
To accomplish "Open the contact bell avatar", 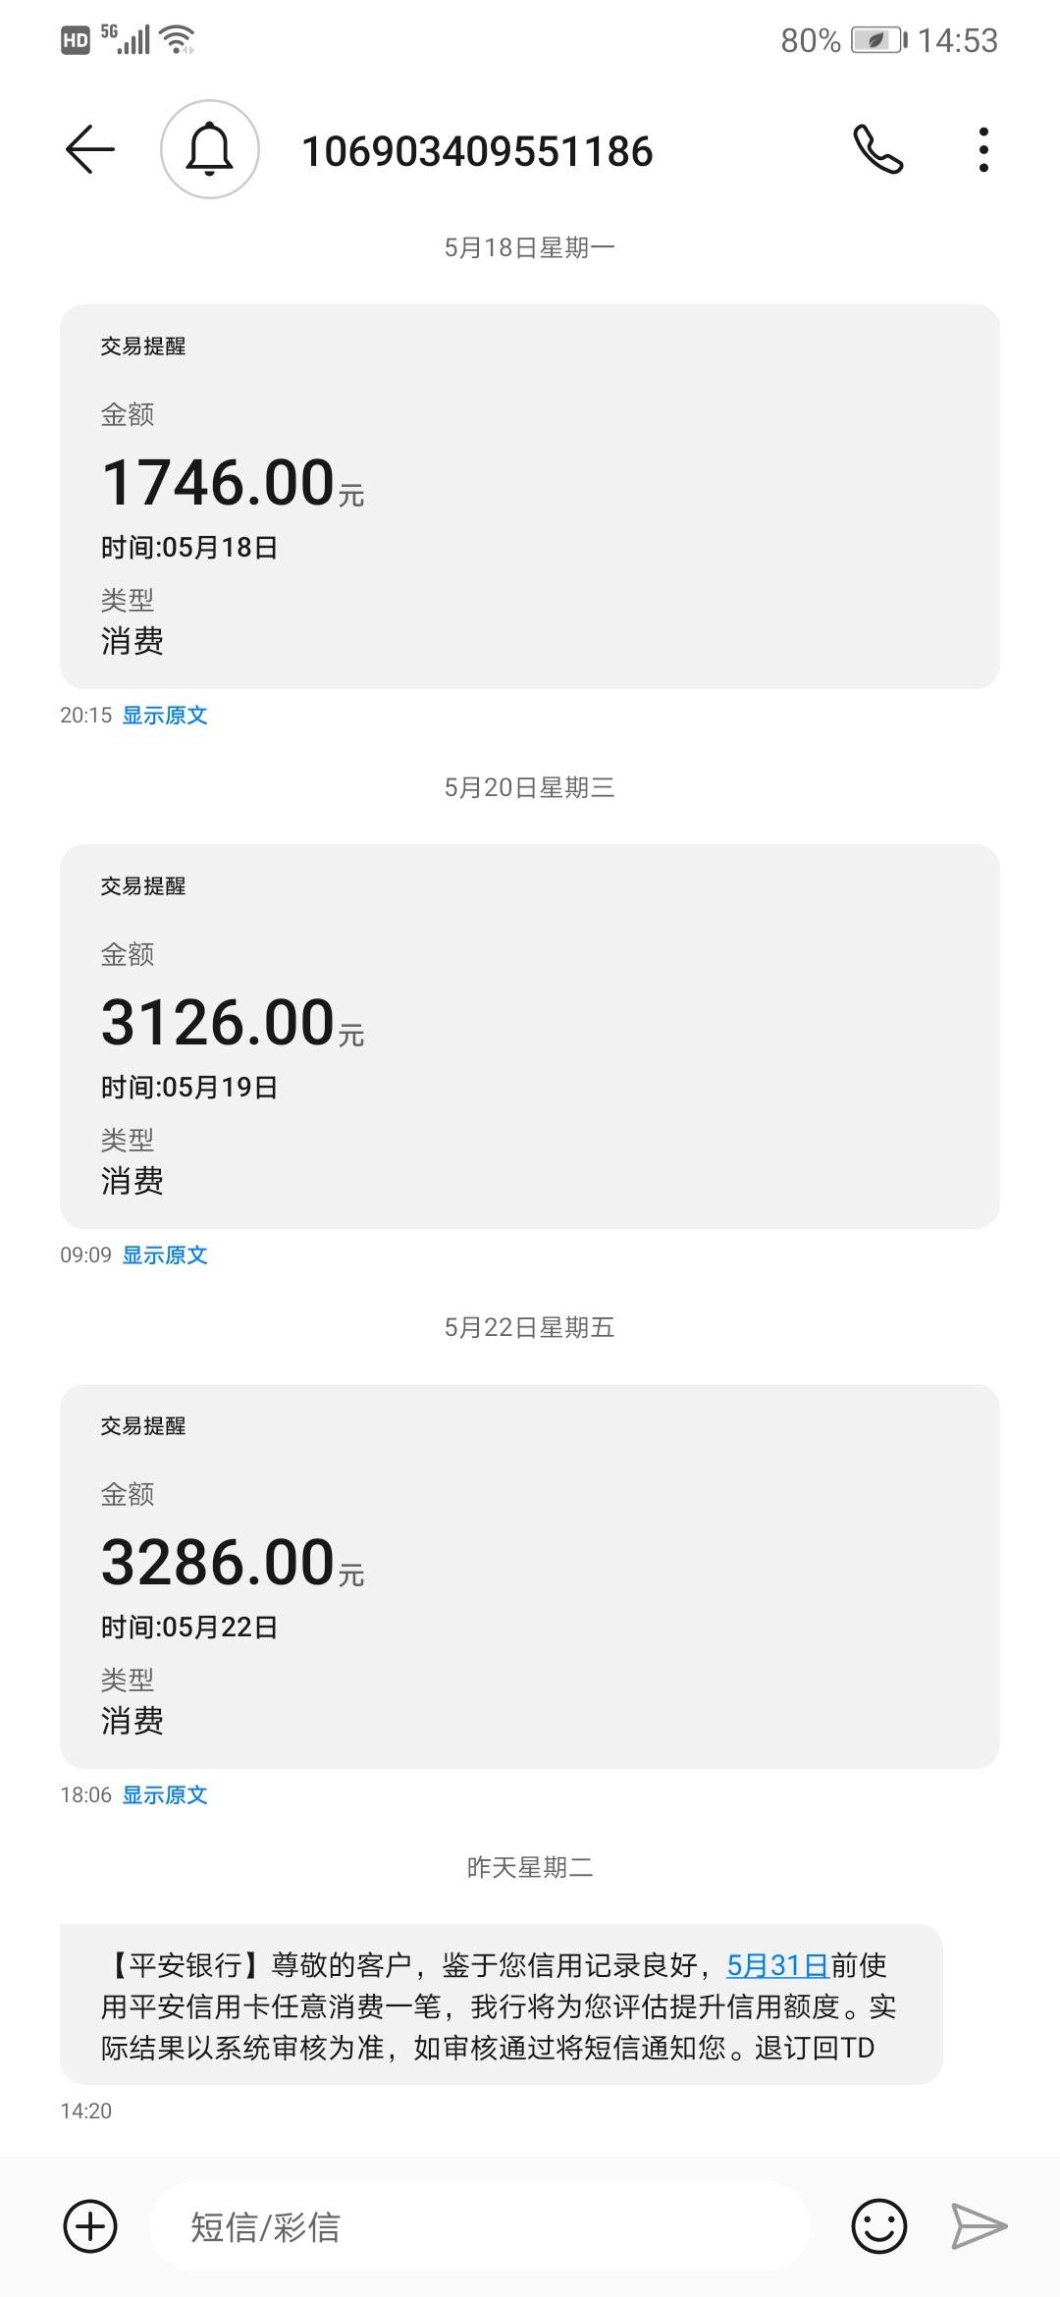I will point(210,150).
